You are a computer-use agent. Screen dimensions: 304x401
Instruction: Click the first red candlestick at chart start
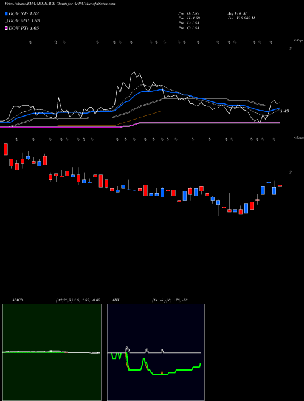click(6, 149)
